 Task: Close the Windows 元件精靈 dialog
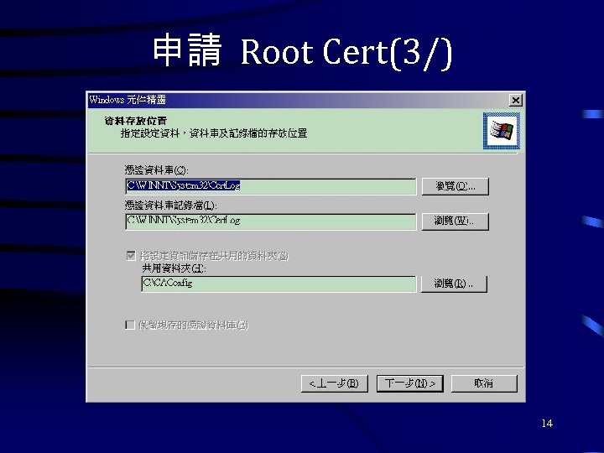pos(515,101)
